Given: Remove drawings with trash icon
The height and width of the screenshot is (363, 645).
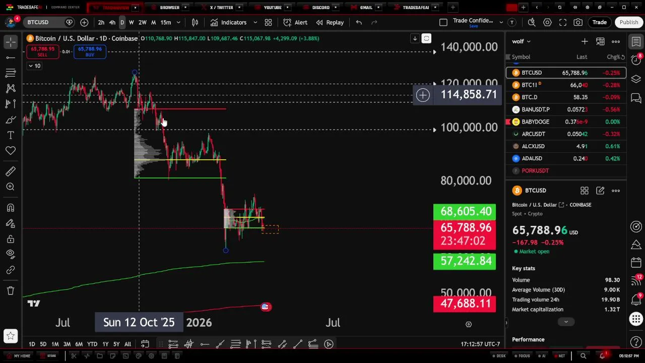Looking at the screenshot, I should click(11, 290).
